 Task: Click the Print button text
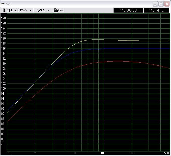[61, 10]
